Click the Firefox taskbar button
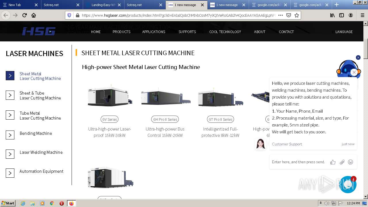The height and width of the screenshot is (207, 368). pyautogui.click(x=71, y=203)
